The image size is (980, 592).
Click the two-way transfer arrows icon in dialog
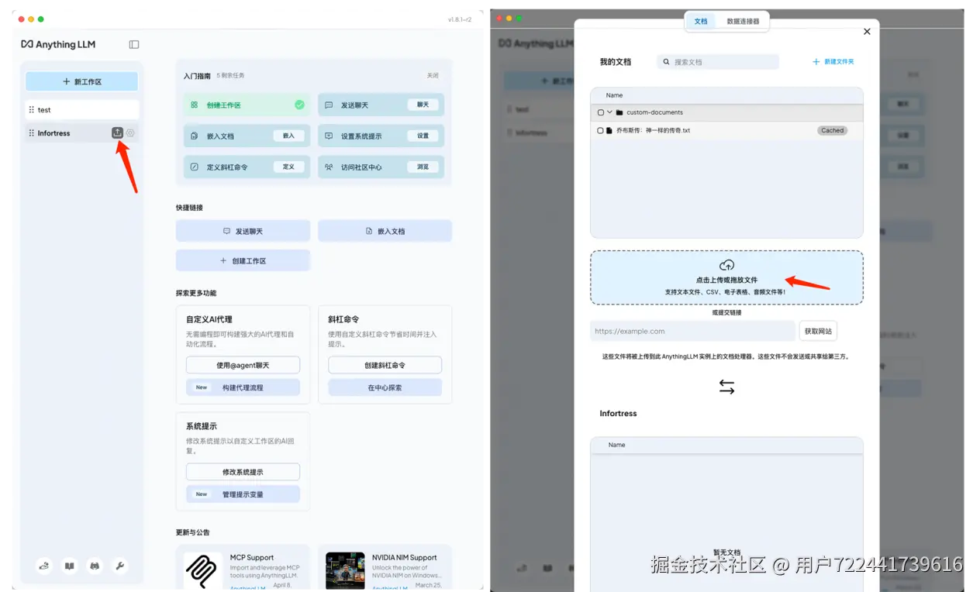726,387
